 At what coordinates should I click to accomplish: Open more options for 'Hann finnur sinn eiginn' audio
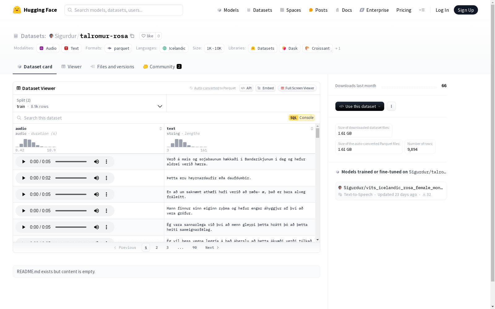[x=106, y=211]
